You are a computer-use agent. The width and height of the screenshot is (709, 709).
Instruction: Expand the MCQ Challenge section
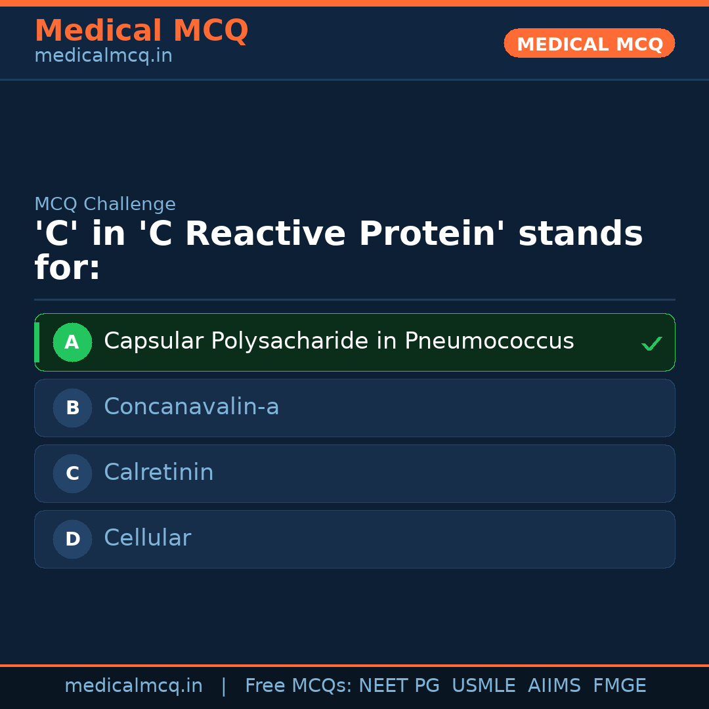coord(105,204)
